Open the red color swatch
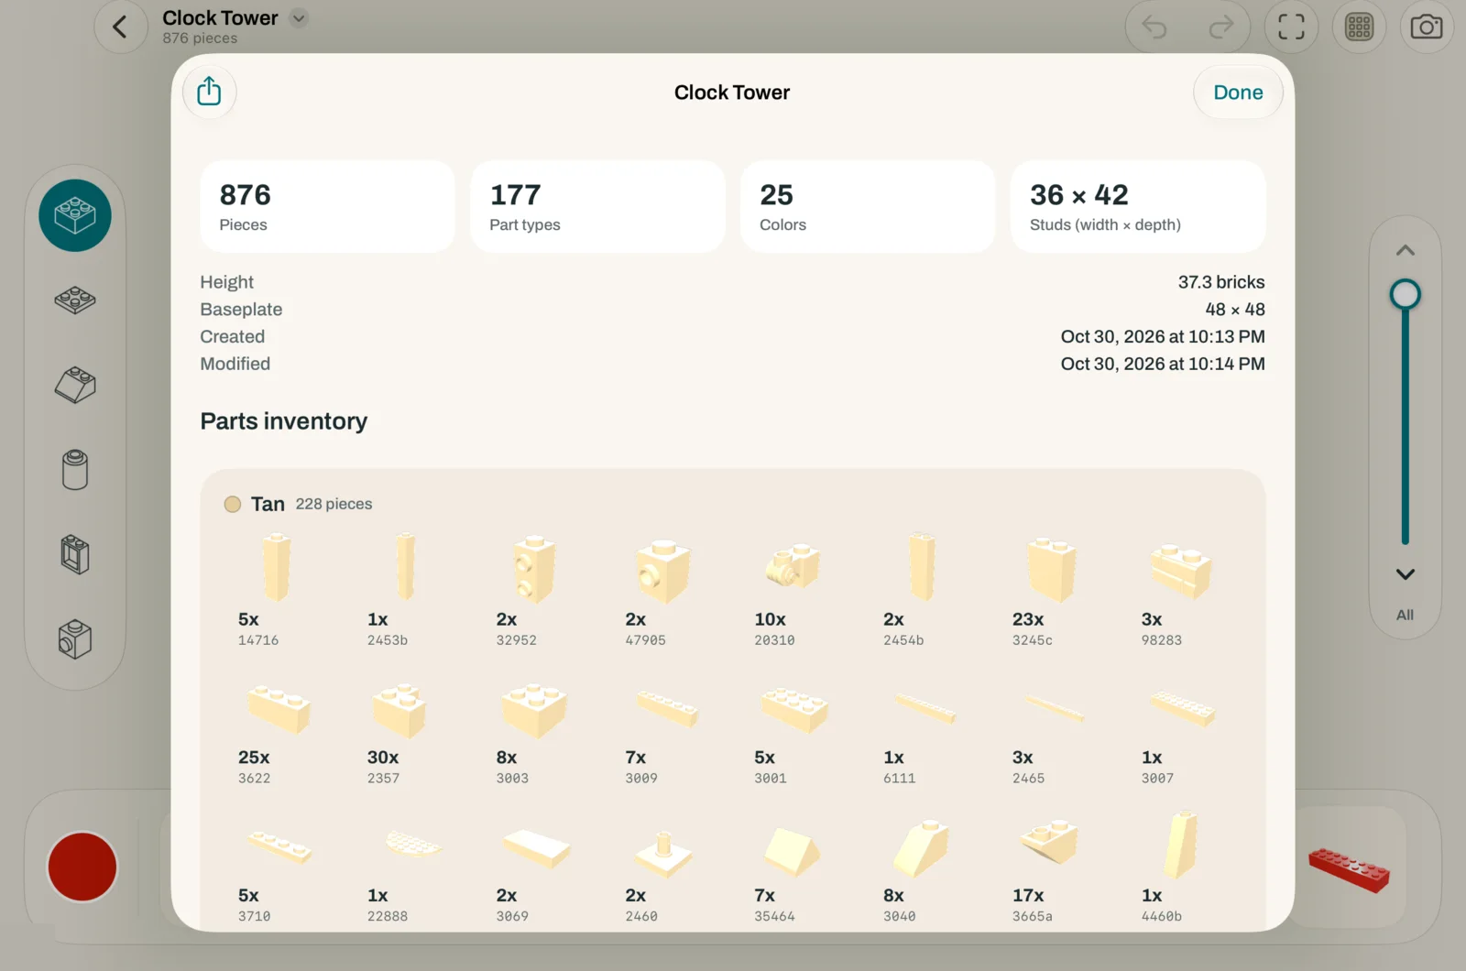 coord(82,867)
